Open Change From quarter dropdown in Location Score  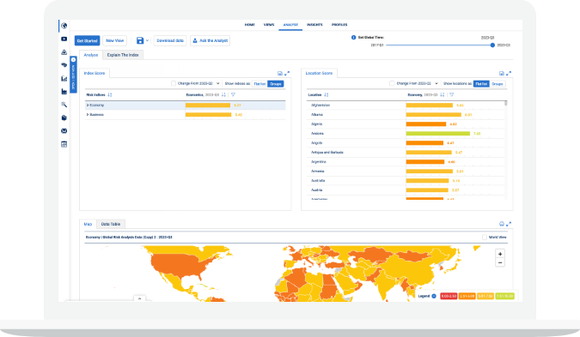437,83
